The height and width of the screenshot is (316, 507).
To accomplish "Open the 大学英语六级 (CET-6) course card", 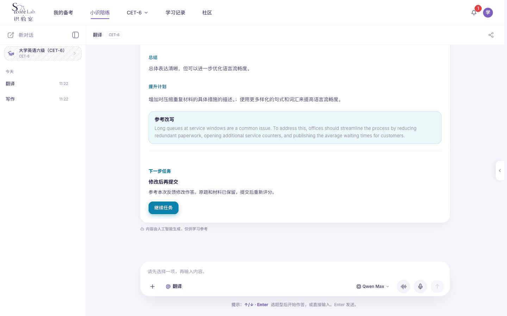I will pyautogui.click(x=43, y=53).
